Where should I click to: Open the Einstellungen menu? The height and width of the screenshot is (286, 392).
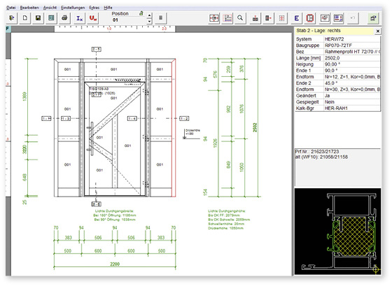point(73,8)
